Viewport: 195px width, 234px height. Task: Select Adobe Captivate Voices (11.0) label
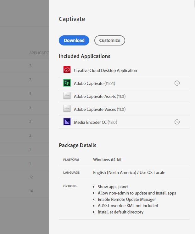tap(99, 109)
